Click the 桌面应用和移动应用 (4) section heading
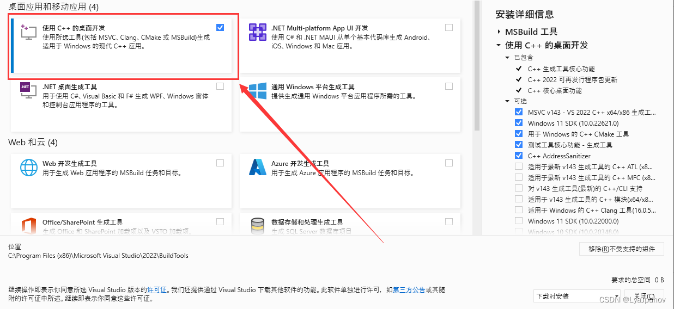This screenshot has width=674, height=309. (53, 6)
